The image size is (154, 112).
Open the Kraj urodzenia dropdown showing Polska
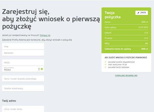click(x=23, y=69)
